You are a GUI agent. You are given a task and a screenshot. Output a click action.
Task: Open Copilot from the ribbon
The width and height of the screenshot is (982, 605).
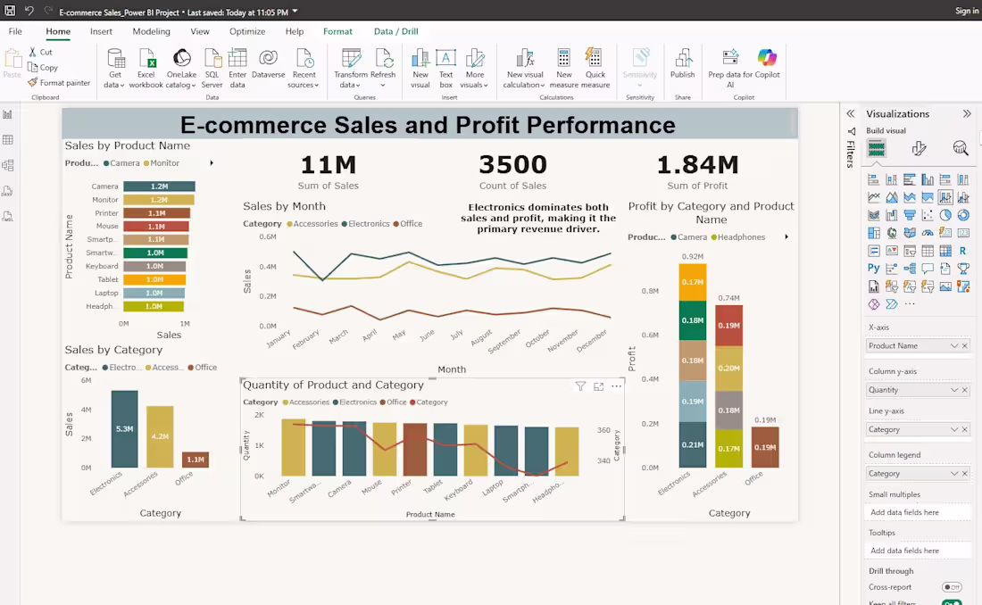point(767,64)
